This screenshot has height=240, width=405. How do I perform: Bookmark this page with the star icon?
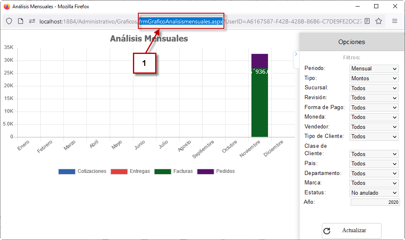pyautogui.click(x=379, y=21)
